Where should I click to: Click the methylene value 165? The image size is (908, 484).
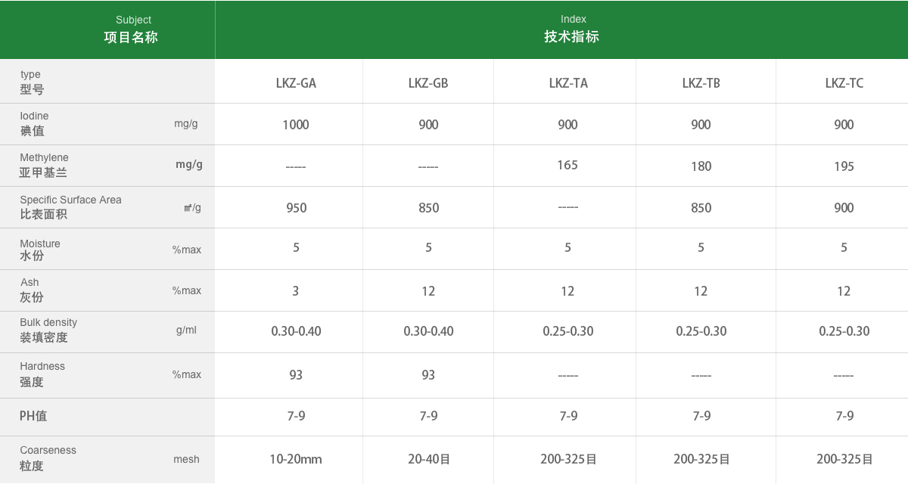567,165
